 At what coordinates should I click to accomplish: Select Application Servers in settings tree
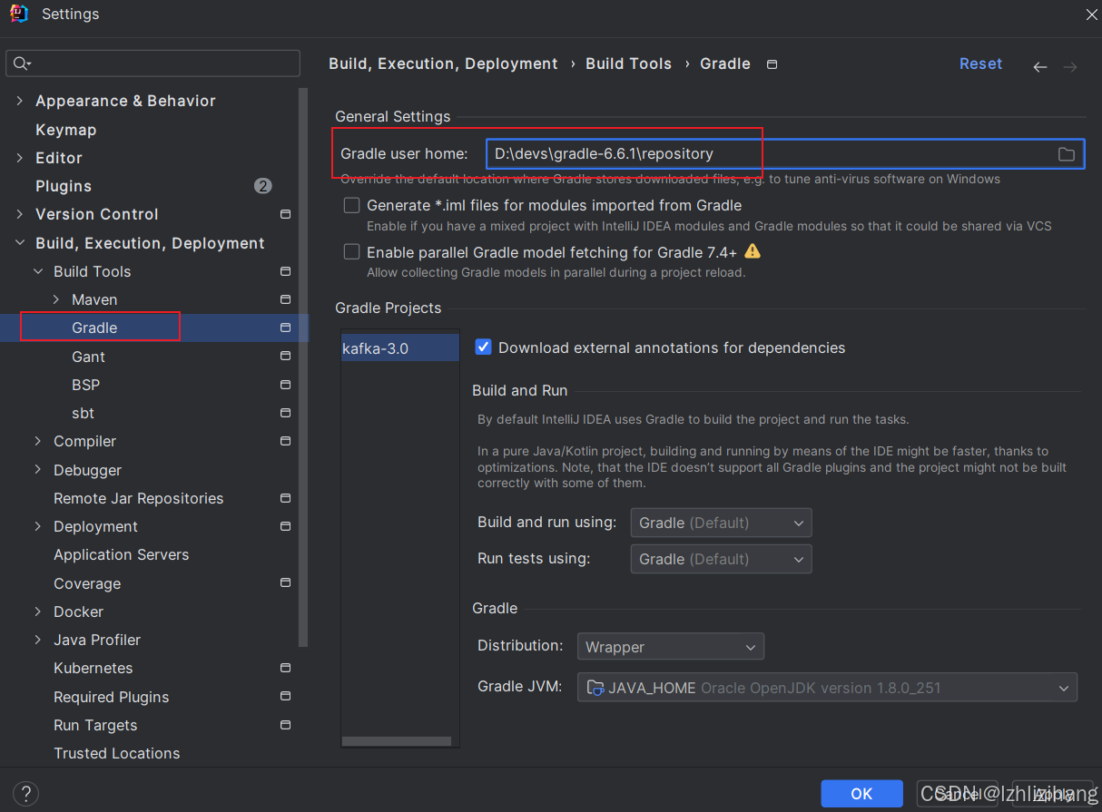(x=122, y=554)
